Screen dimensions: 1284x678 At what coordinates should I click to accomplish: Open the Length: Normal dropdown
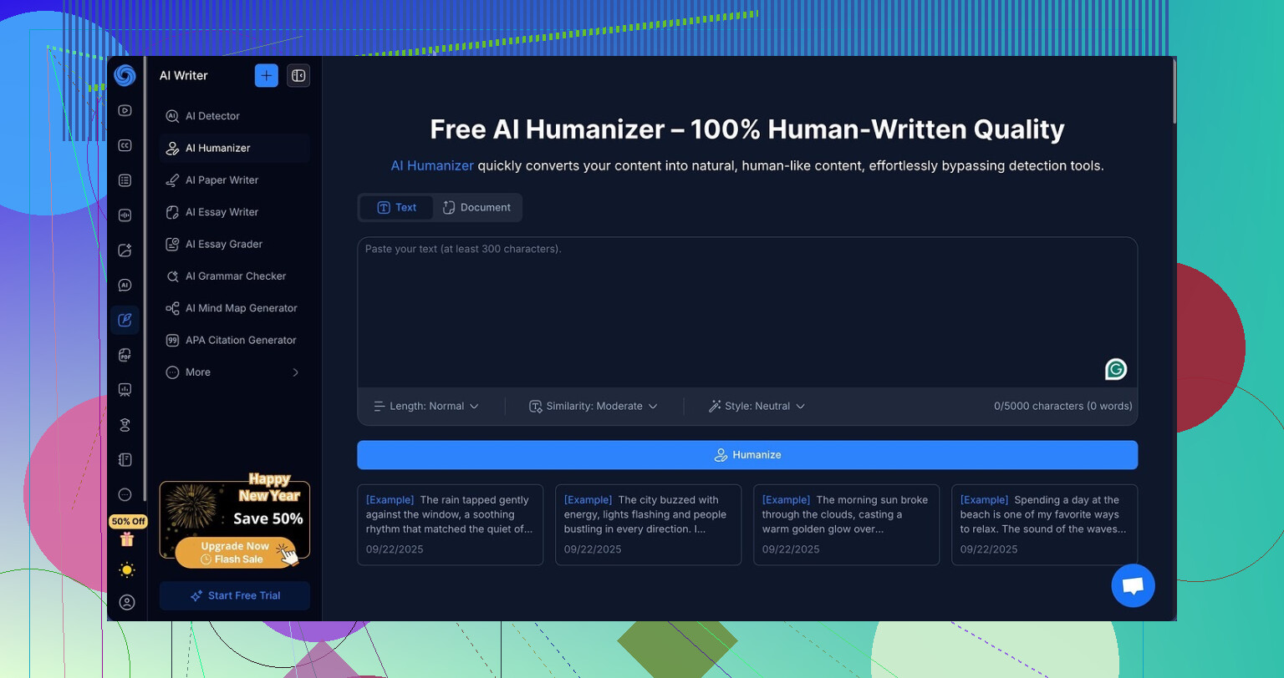(426, 406)
